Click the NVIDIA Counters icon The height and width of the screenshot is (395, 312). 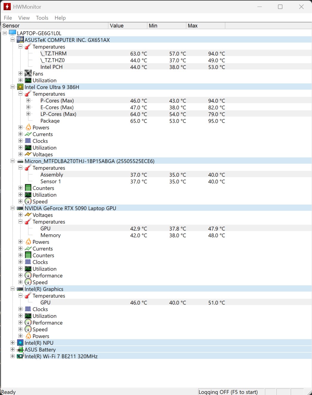28,255
